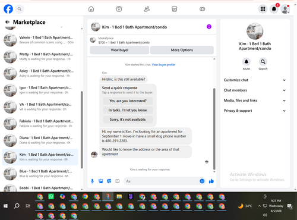Open Asley's apartment conversation
The width and height of the screenshot is (297, 220).
tap(40, 73)
